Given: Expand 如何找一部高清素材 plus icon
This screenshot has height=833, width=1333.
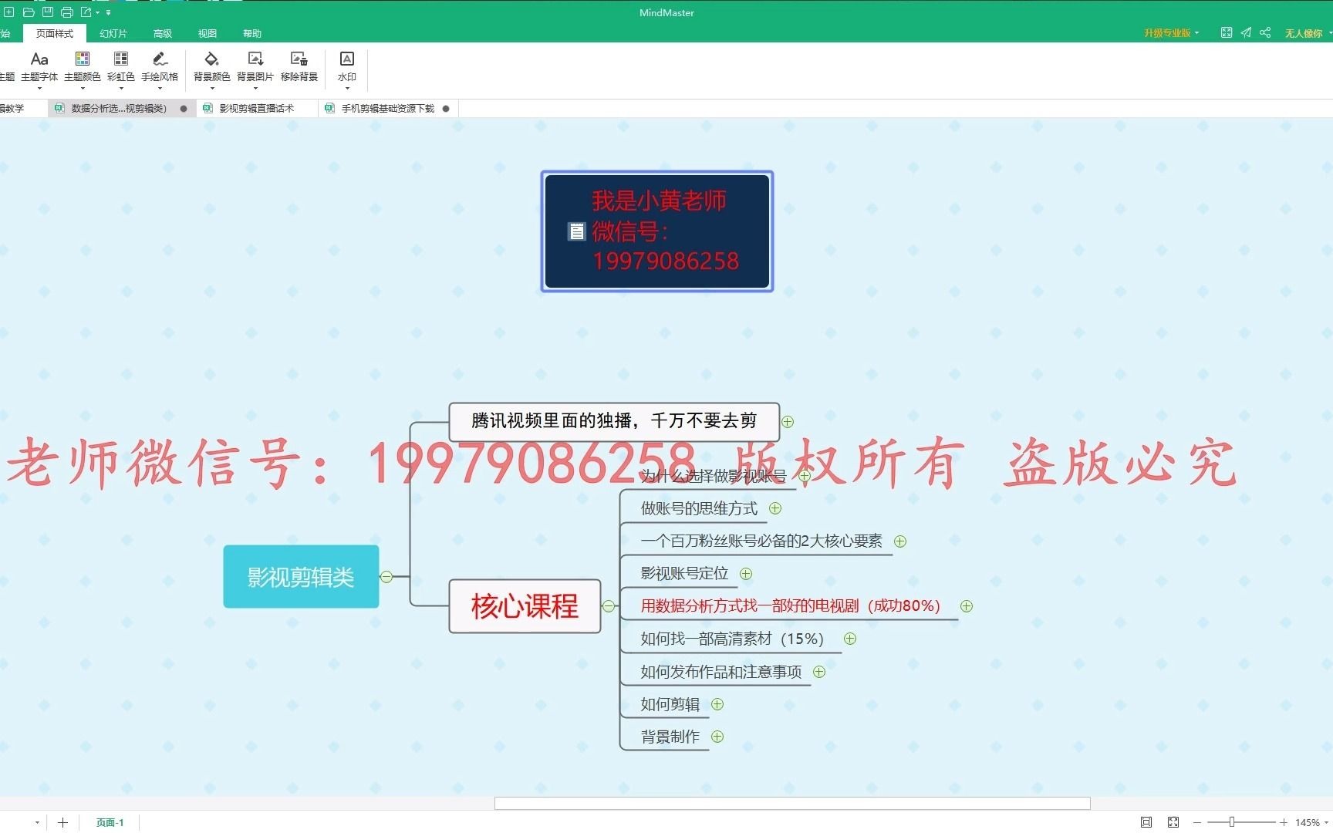Looking at the screenshot, I should point(850,639).
